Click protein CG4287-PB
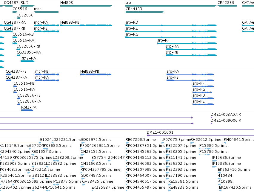This screenshot has height=192, width=254. point(16,71)
